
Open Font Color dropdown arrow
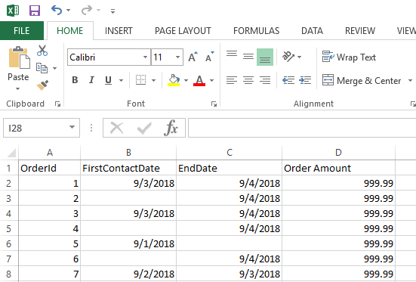tap(211, 80)
